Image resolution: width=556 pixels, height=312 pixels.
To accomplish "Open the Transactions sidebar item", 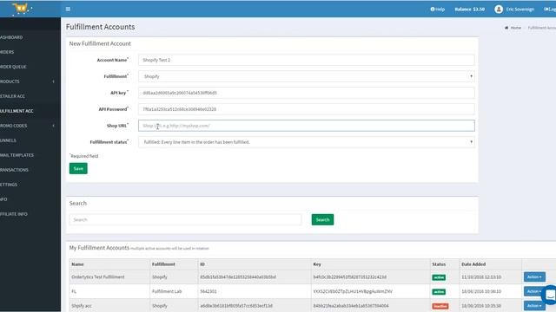I will [x=14, y=170].
